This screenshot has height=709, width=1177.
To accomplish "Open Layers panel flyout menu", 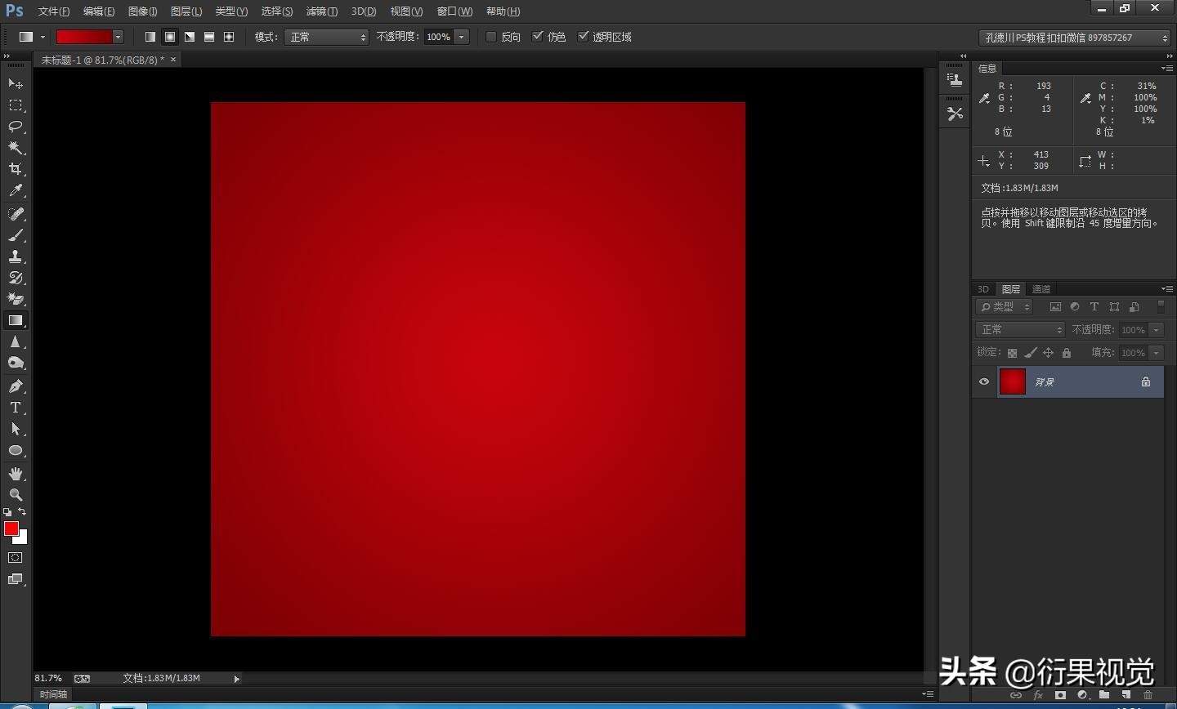I will pos(1167,288).
